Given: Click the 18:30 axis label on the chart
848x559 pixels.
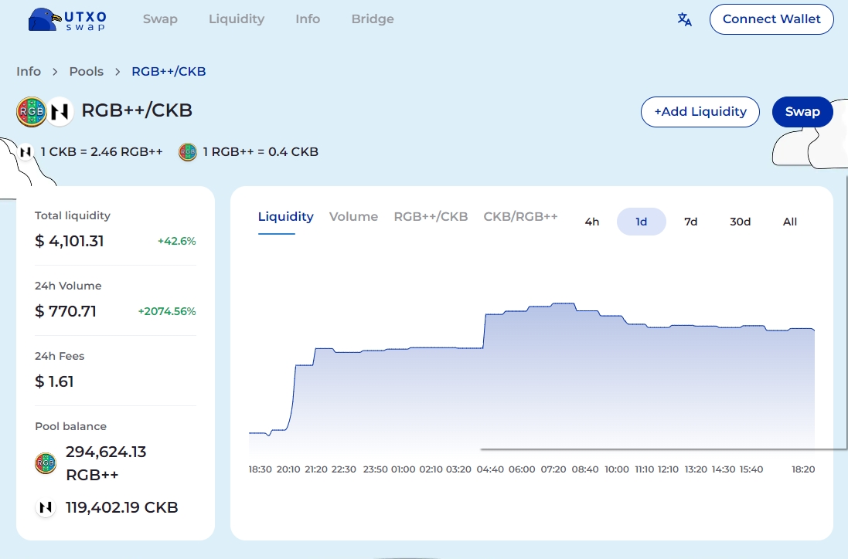Looking at the screenshot, I should 261,469.
